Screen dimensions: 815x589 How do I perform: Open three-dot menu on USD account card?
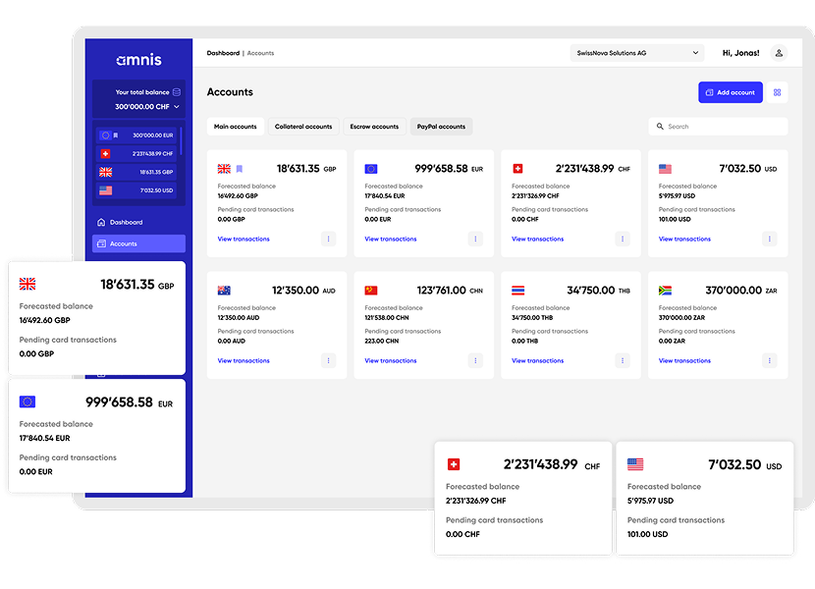click(769, 239)
